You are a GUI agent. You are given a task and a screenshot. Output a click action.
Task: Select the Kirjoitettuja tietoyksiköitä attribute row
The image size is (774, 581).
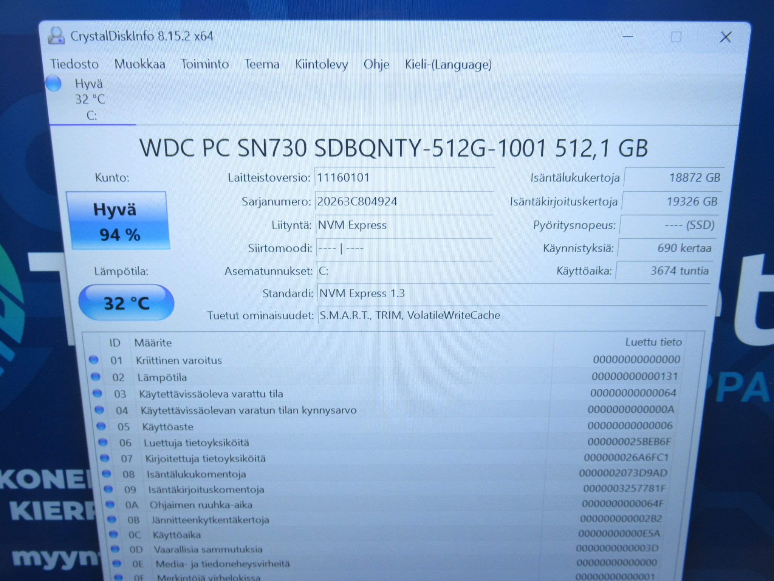tap(384, 458)
